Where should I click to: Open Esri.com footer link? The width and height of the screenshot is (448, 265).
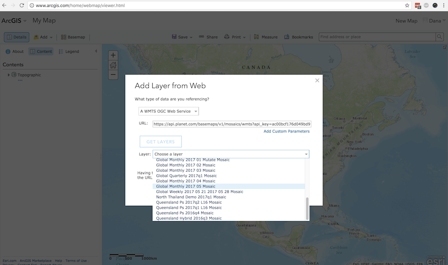click(x=9, y=261)
